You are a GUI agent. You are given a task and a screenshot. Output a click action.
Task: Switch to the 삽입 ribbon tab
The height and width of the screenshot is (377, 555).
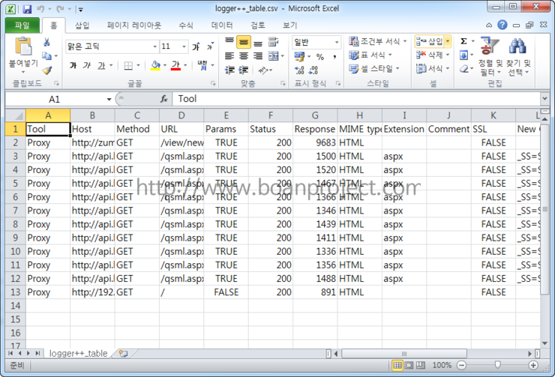click(82, 25)
